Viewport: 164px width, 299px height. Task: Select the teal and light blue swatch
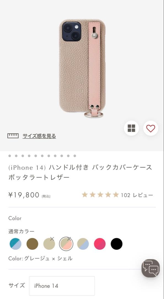[15, 244]
